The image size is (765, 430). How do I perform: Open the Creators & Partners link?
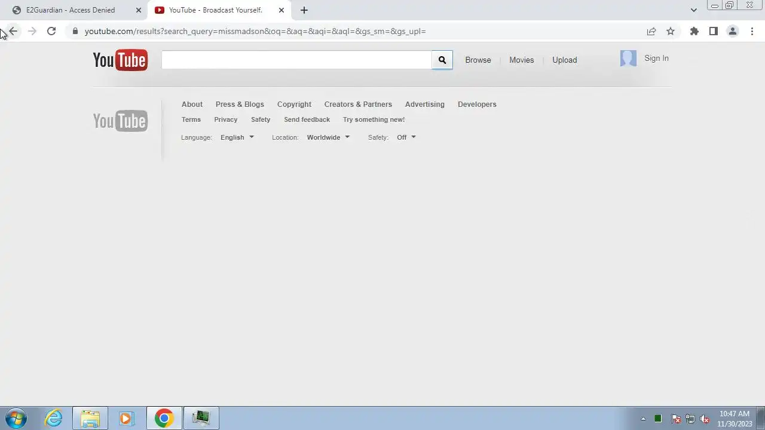(x=358, y=104)
